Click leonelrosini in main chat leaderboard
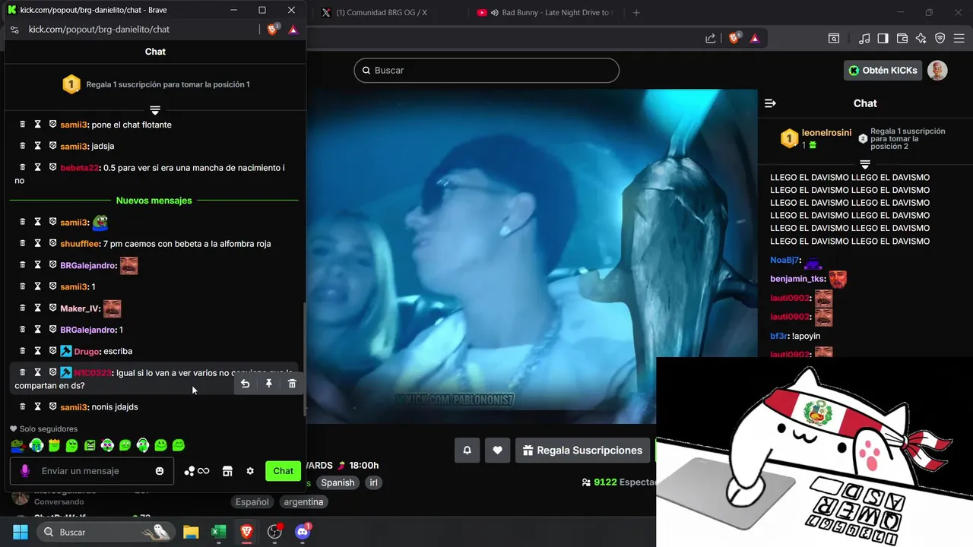This screenshot has height=547, width=973. click(x=826, y=132)
